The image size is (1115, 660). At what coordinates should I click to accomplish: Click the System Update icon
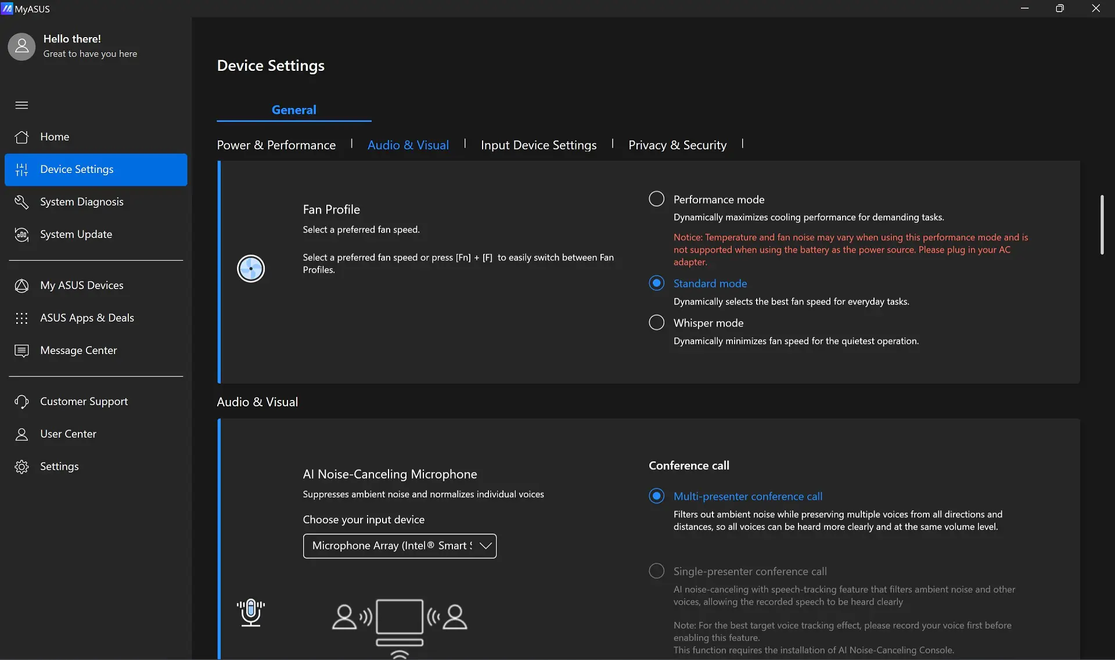tap(21, 235)
